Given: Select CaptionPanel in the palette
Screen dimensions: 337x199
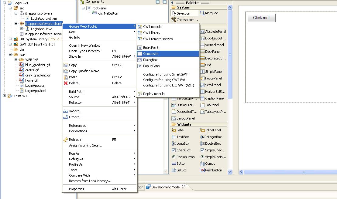Looking at the screenshot, I should point(212,98).
